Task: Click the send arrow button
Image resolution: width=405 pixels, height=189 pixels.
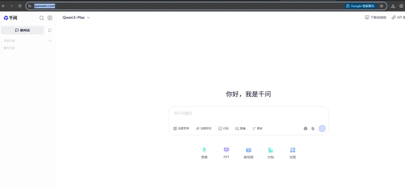Action: coord(322,128)
